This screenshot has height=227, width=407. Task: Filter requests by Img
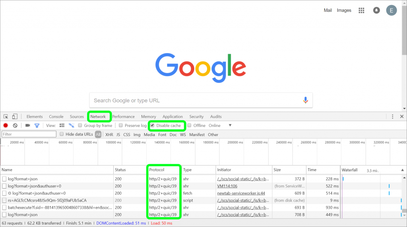coord(137,135)
